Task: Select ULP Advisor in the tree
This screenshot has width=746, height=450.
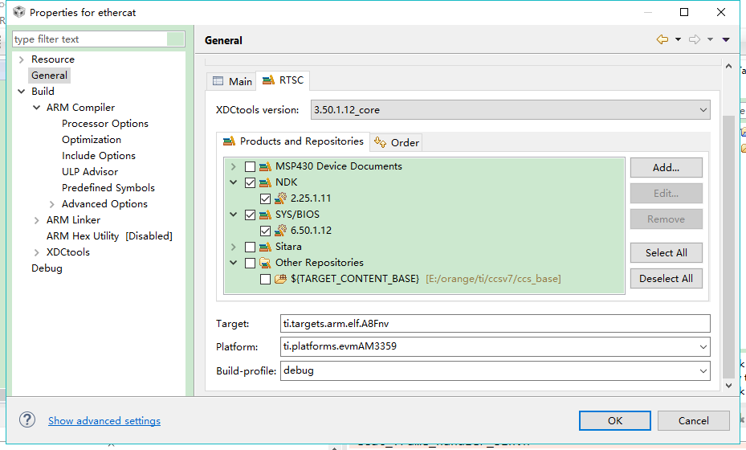Action: 90,172
